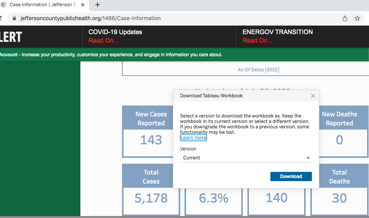Click the lock icon beside the URL
369x218 pixels.
pyautogui.click(x=14, y=18)
